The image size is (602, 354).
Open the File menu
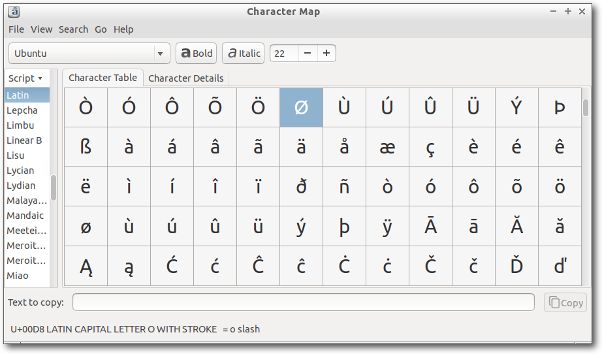(x=16, y=29)
